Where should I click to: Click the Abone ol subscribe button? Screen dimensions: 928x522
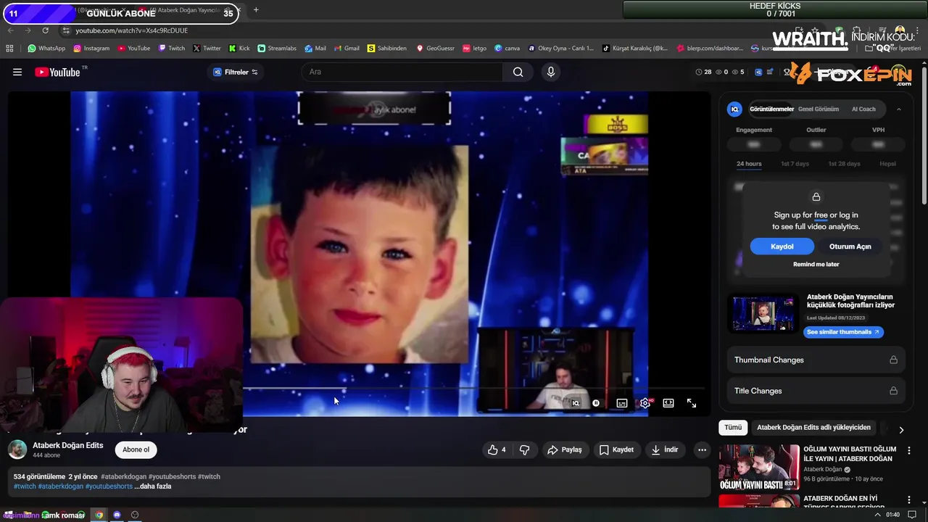tap(136, 449)
